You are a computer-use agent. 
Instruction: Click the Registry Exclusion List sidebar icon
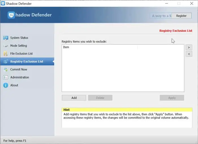coord(6,62)
